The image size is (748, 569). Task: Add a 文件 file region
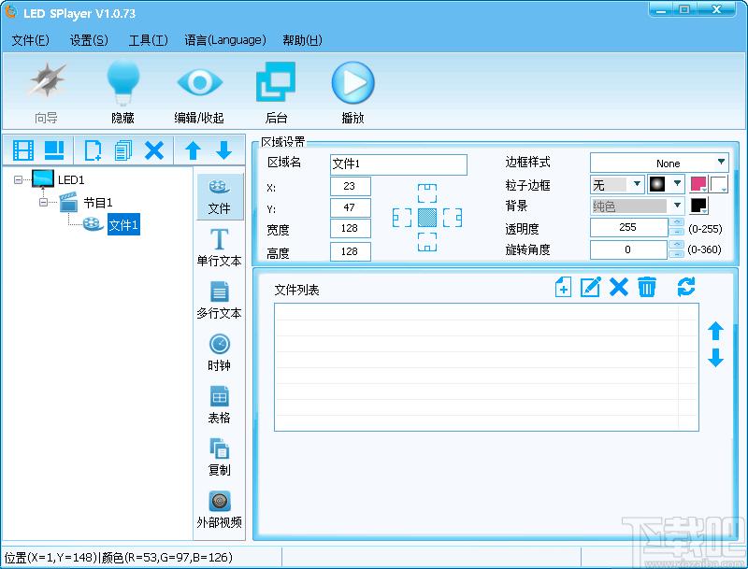click(220, 197)
